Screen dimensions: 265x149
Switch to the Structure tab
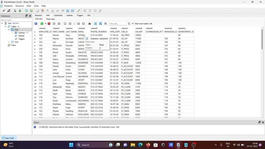click(x=39, y=15)
